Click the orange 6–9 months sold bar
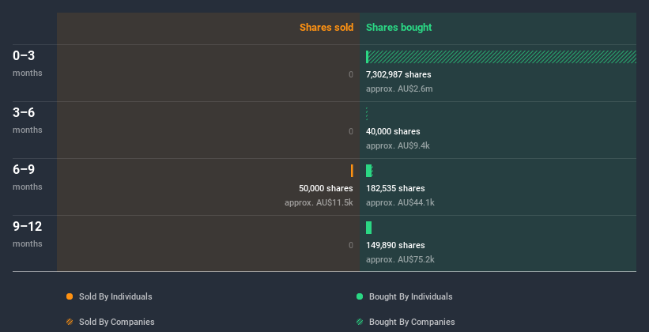This screenshot has height=332, width=649. [352, 171]
